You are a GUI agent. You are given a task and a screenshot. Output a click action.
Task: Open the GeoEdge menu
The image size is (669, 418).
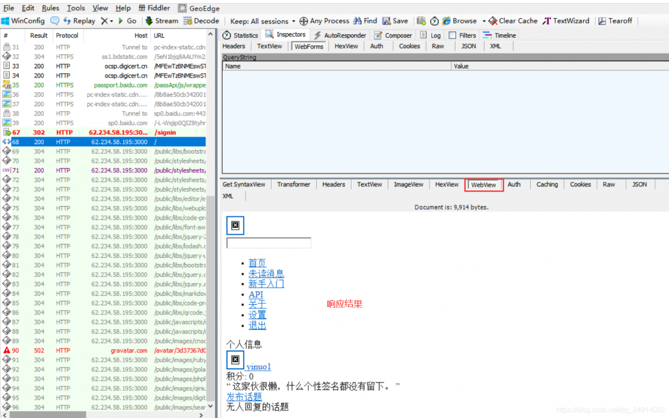pos(199,8)
